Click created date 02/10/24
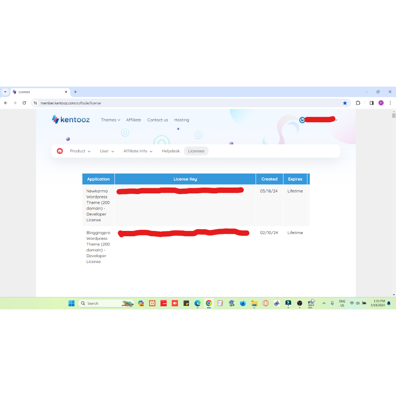The height and width of the screenshot is (396, 396). pyautogui.click(x=269, y=233)
